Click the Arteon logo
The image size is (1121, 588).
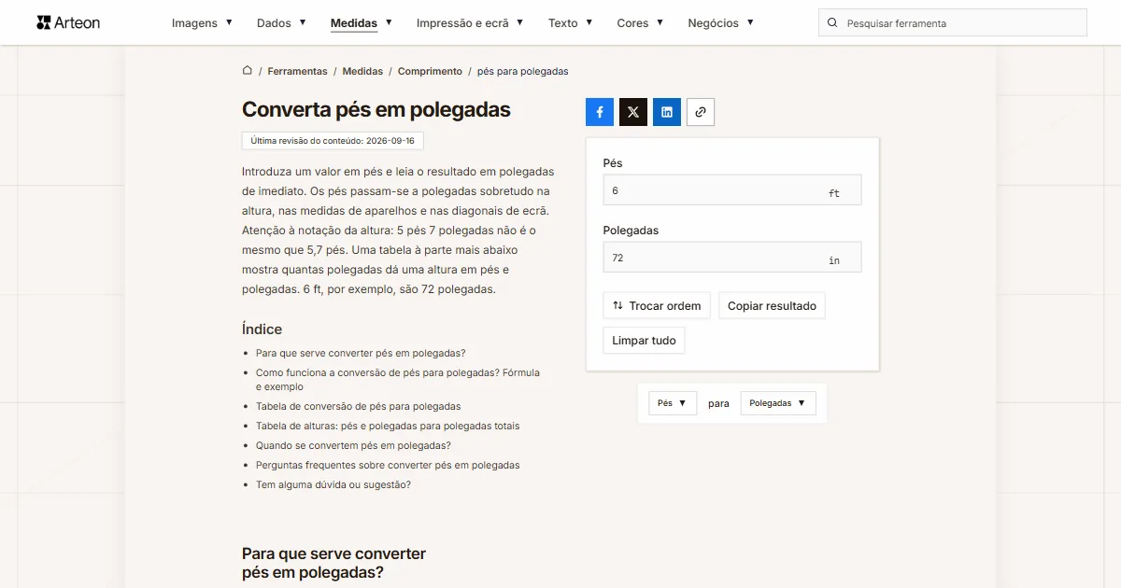coord(68,22)
